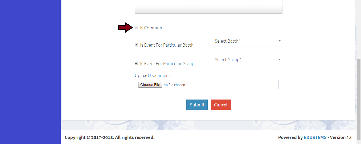The height and width of the screenshot is (144, 361).
Task: Submit the event form
Action: pyautogui.click(x=197, y=105)
